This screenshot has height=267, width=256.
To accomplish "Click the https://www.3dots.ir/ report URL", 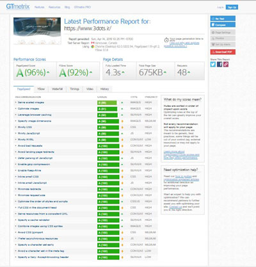I will click(88, 28).
